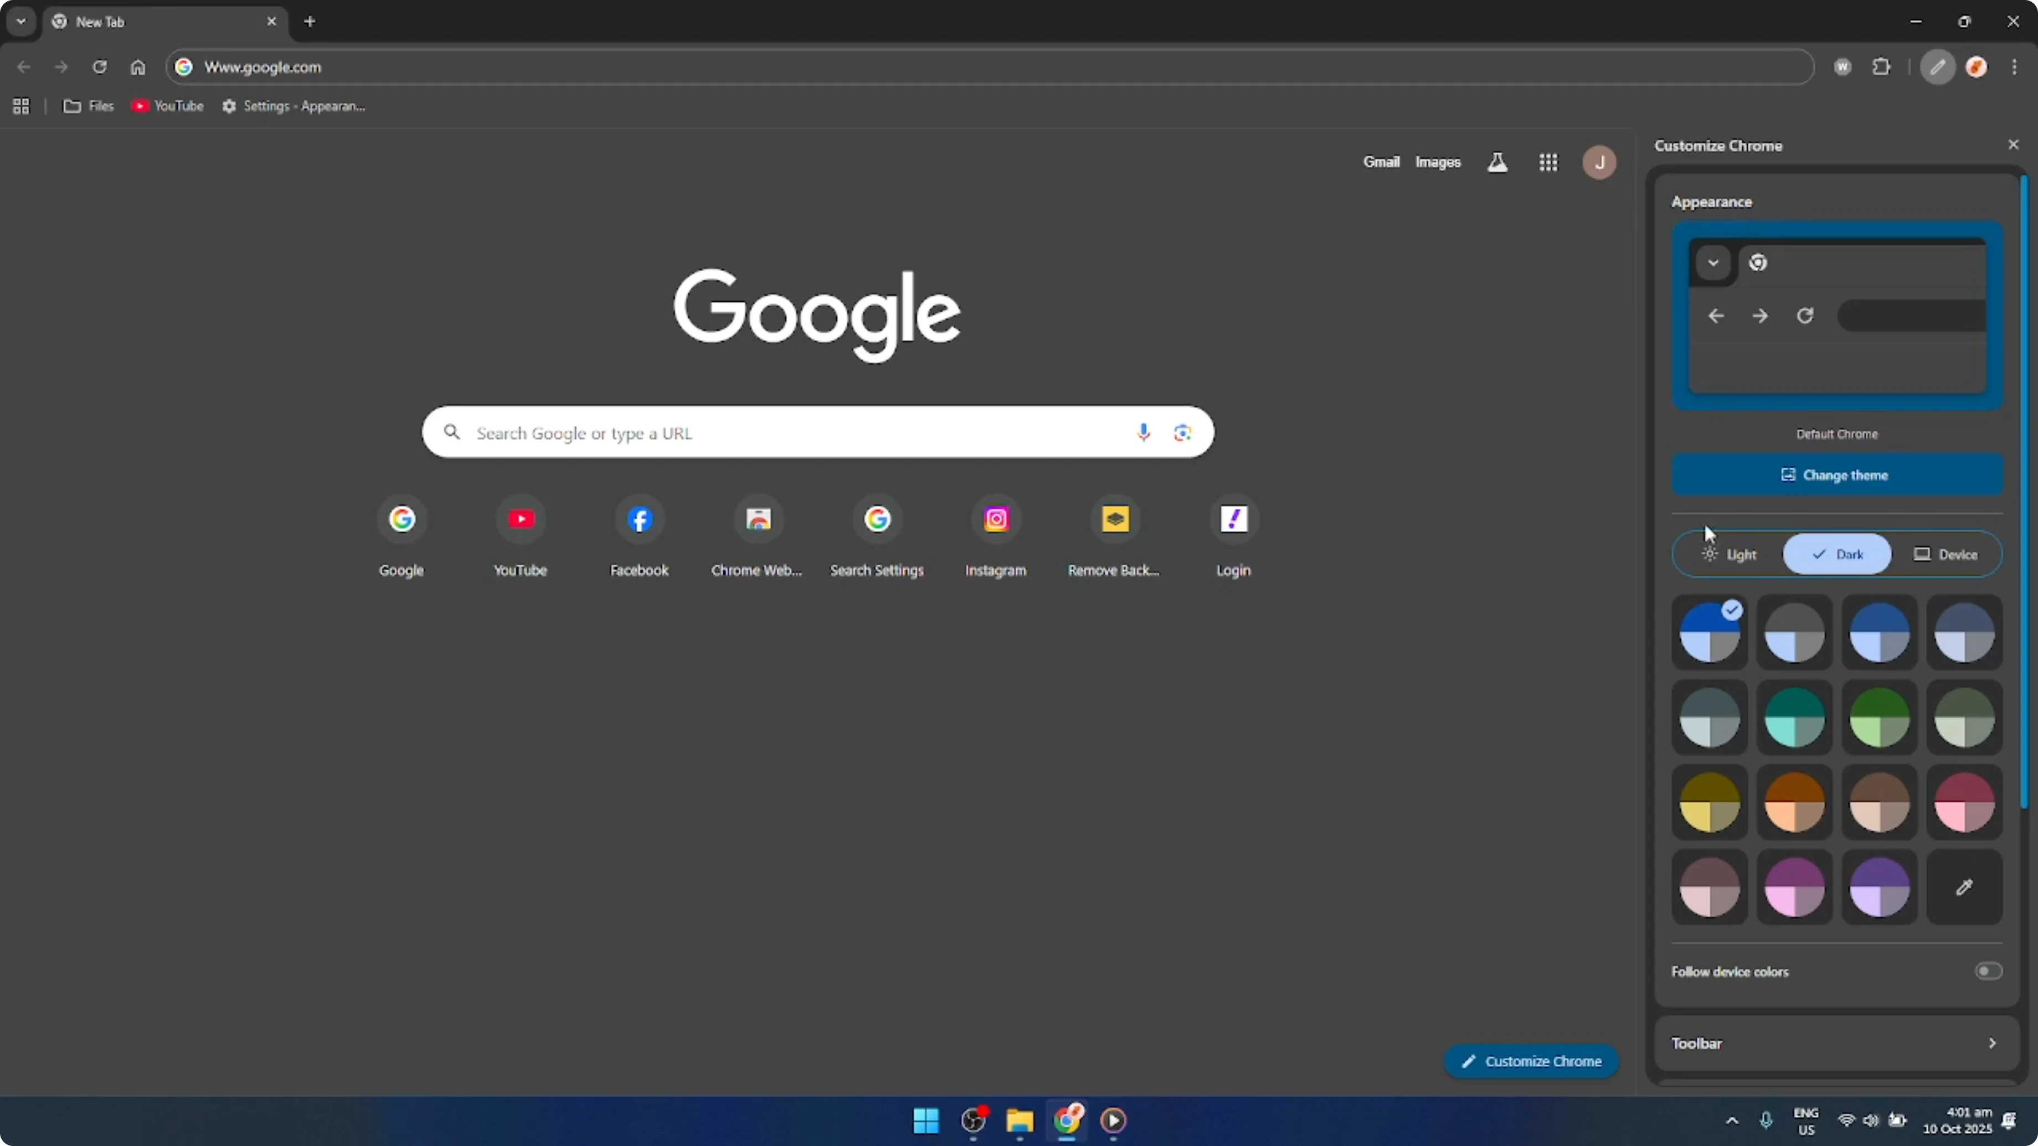Click the Chrome taskbar icon
The width and height of the screenshot is (2038, 1146).
click(x=1067, y=1120)
